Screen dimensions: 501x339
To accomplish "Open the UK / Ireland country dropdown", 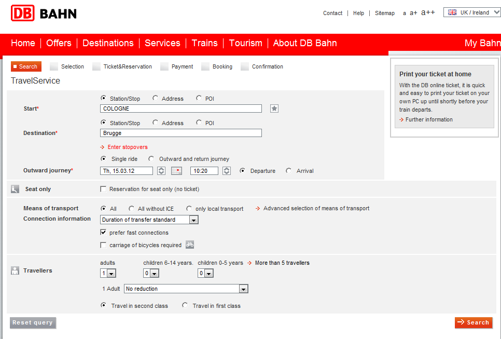I will click(472, 12).
